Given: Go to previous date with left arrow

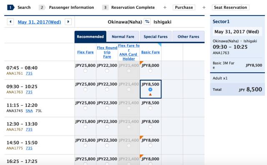Looking at the screenshot, I should 10,22.
